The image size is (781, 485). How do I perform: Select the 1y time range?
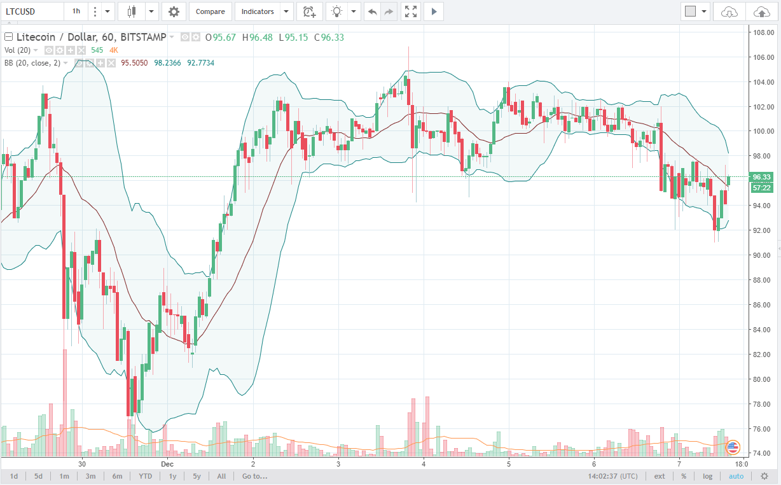pos(174,476)
